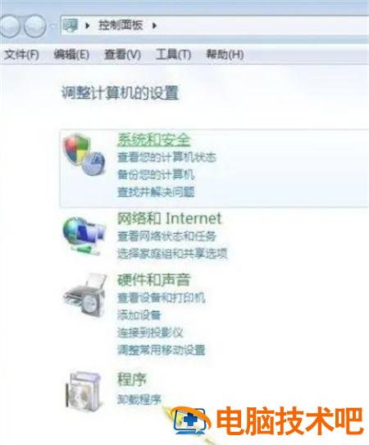Screen dimensions: 369x445
Task: Click the 添加设备 link
Action: point(139,315)
